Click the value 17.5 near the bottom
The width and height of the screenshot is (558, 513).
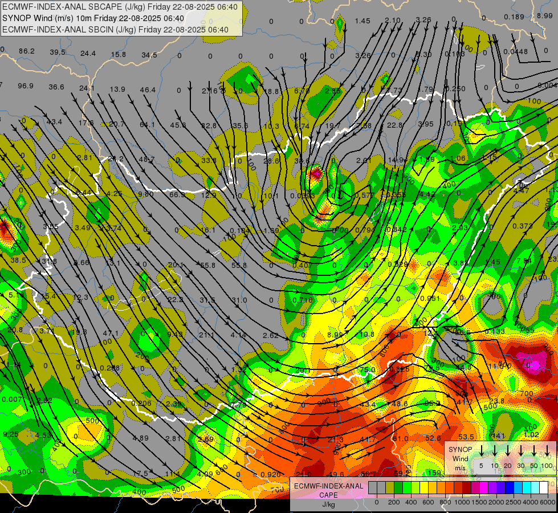(x=140, y=474)
